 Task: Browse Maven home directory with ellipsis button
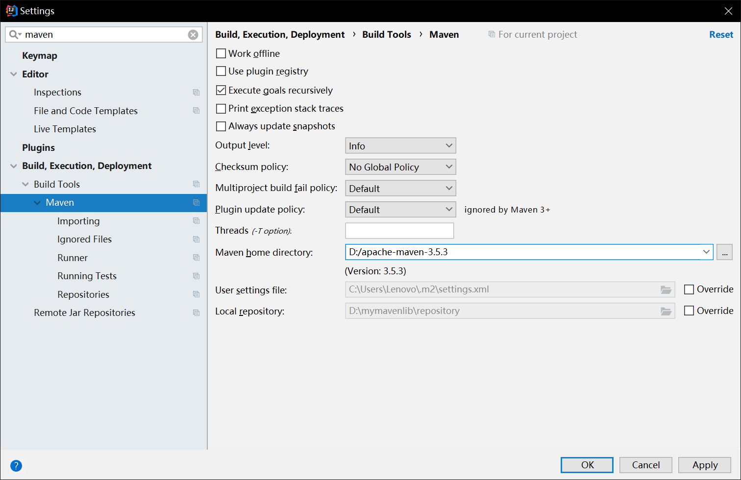pyautogui.click(x=724, y=252)
